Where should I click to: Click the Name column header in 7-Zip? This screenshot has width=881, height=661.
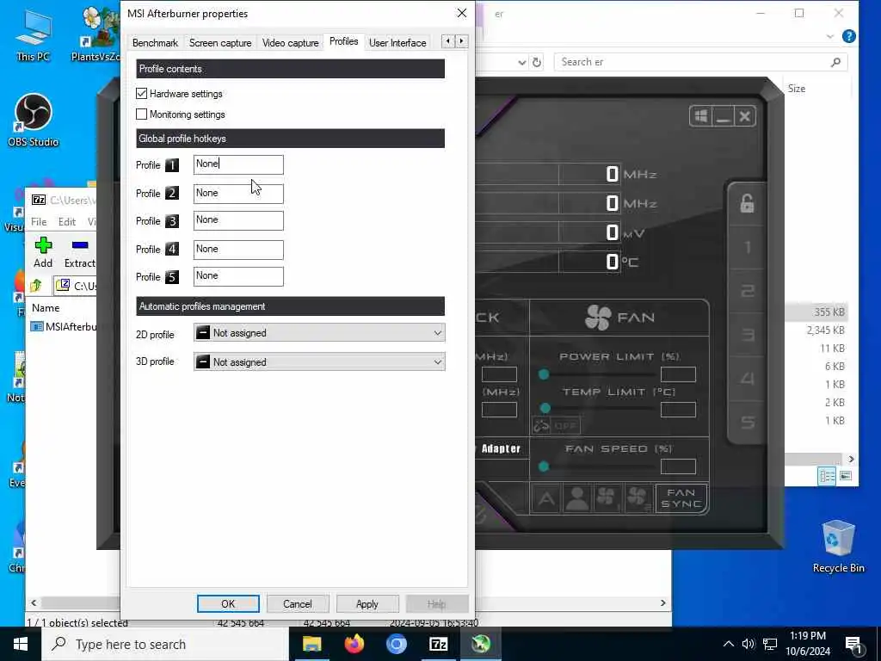(x=46, y=308)
